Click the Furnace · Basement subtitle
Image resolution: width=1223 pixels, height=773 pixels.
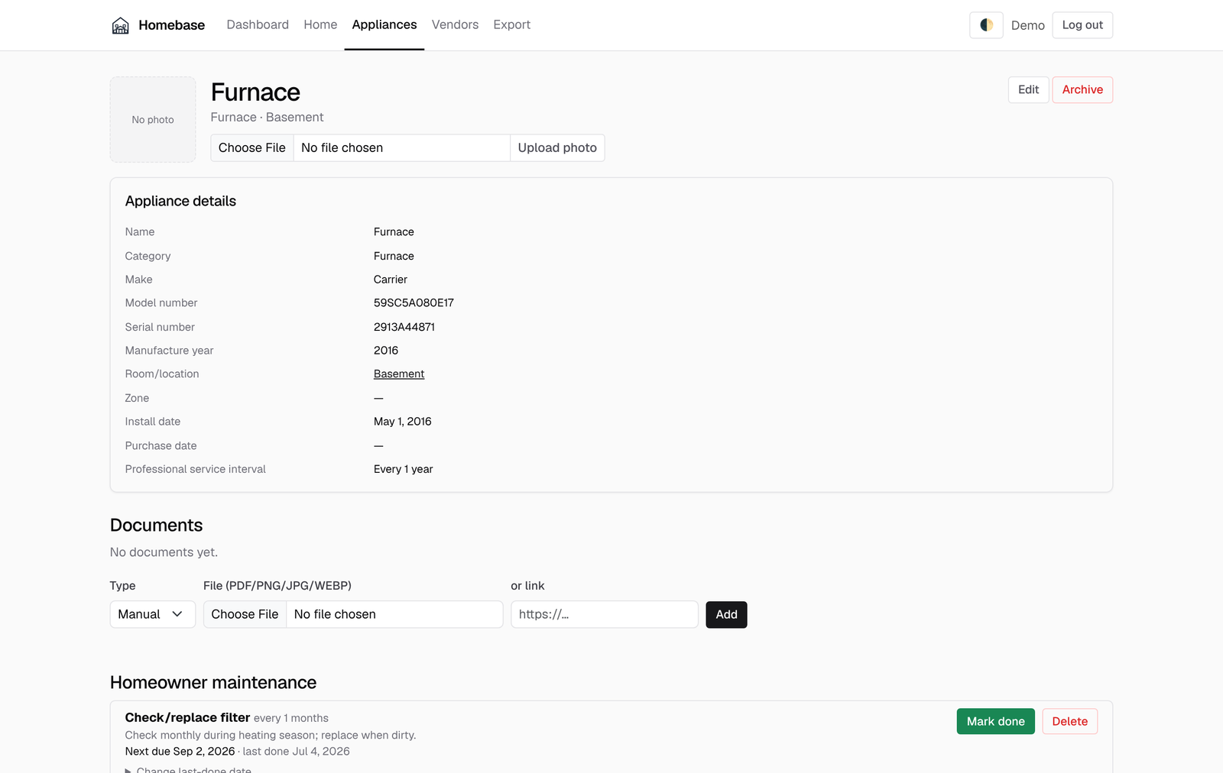267,117
